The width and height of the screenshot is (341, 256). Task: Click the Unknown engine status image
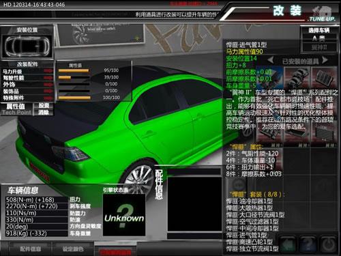[124, 215]
